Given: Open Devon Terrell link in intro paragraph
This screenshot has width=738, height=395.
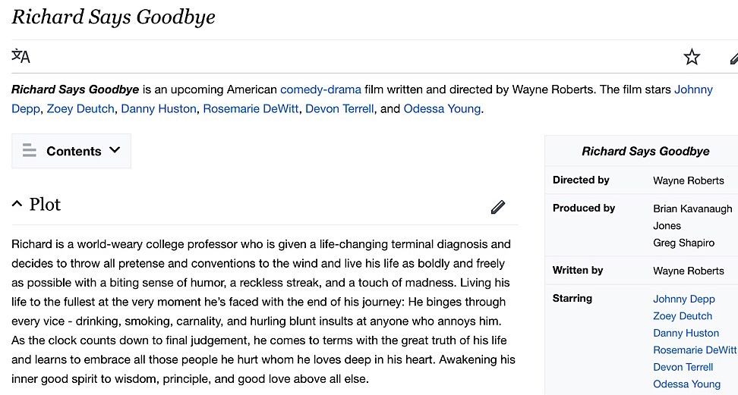Looking at the screenshot, I should click(x=339, y=108).
